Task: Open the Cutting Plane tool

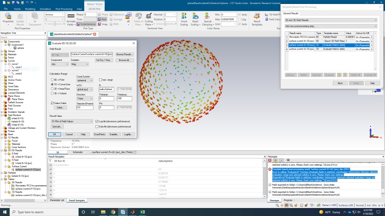Action: 148,19
